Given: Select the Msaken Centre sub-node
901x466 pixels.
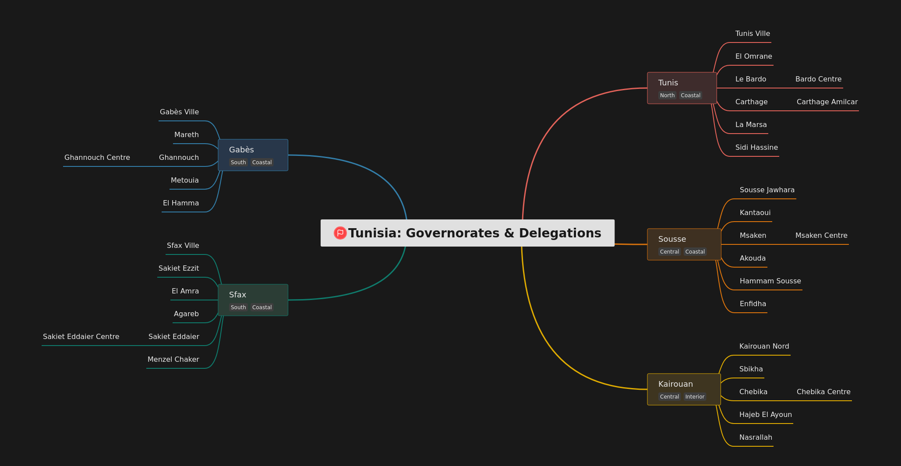Looking at the screenshot, I should pyautogui.click(x=821, y=236).
